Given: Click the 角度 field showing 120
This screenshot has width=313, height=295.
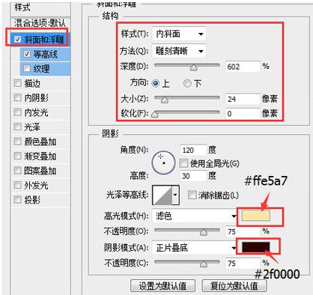Looking at the screenshot, I should [193, 150].
